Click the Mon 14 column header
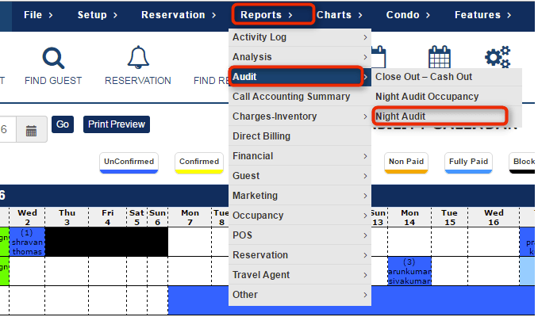Image resolution: width=538 pixels, height=317 pixels. pos(409,217)
